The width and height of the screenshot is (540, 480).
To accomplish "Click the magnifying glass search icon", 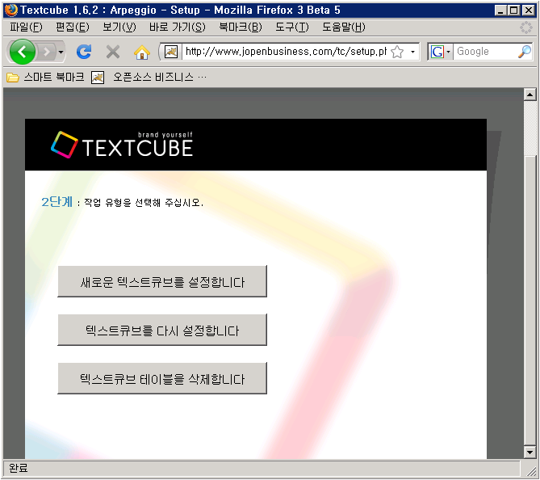I will [525, 52].
